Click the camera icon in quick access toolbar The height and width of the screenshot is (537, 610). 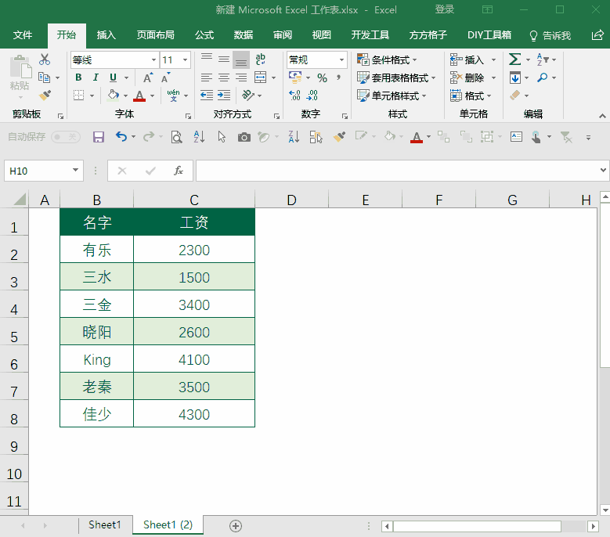[244, 137]
